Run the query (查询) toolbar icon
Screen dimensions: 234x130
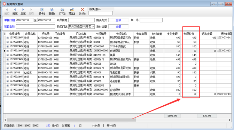(x=52, y=10)
